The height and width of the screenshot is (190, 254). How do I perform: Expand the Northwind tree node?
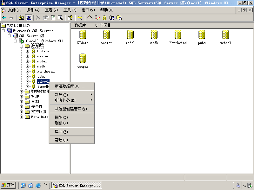point(27,72)
